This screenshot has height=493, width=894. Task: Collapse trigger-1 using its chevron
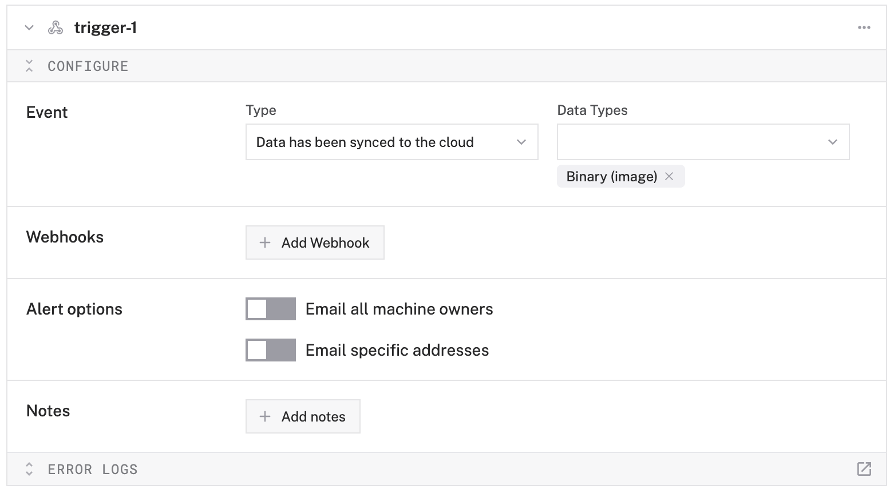(x=29, y=27)
